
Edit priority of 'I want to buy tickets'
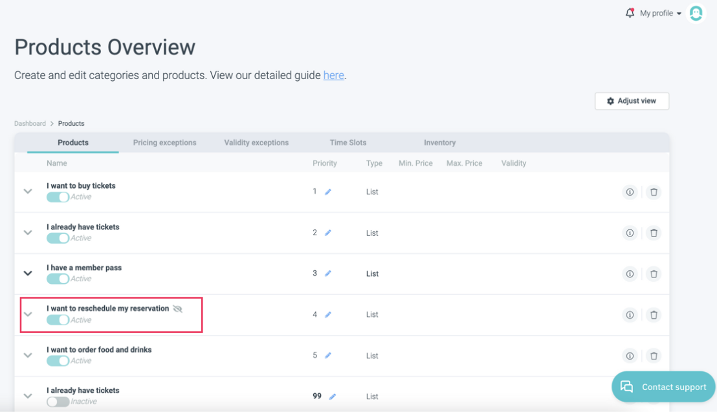328,192
